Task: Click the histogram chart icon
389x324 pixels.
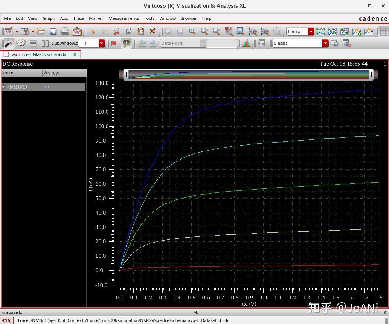Action: click(246, 43)
